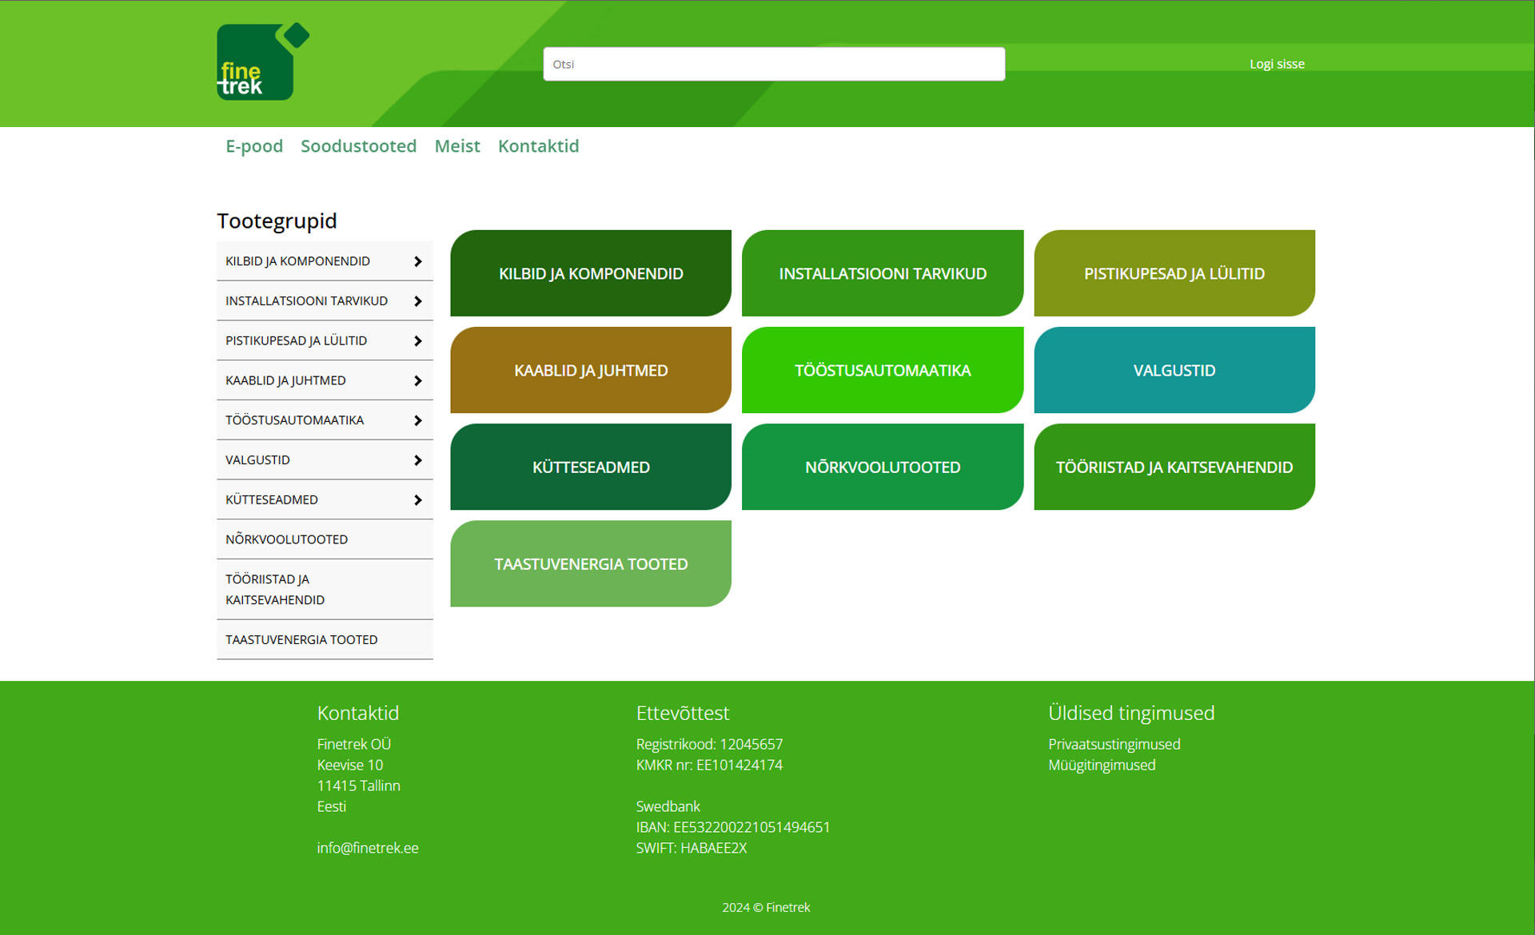Click chevron next to Kaablid ja juhtmed
Screen dimensions: 1535x935
(x=417, y=381)
